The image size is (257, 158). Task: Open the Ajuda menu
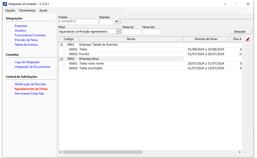click(x=43, y=10)
